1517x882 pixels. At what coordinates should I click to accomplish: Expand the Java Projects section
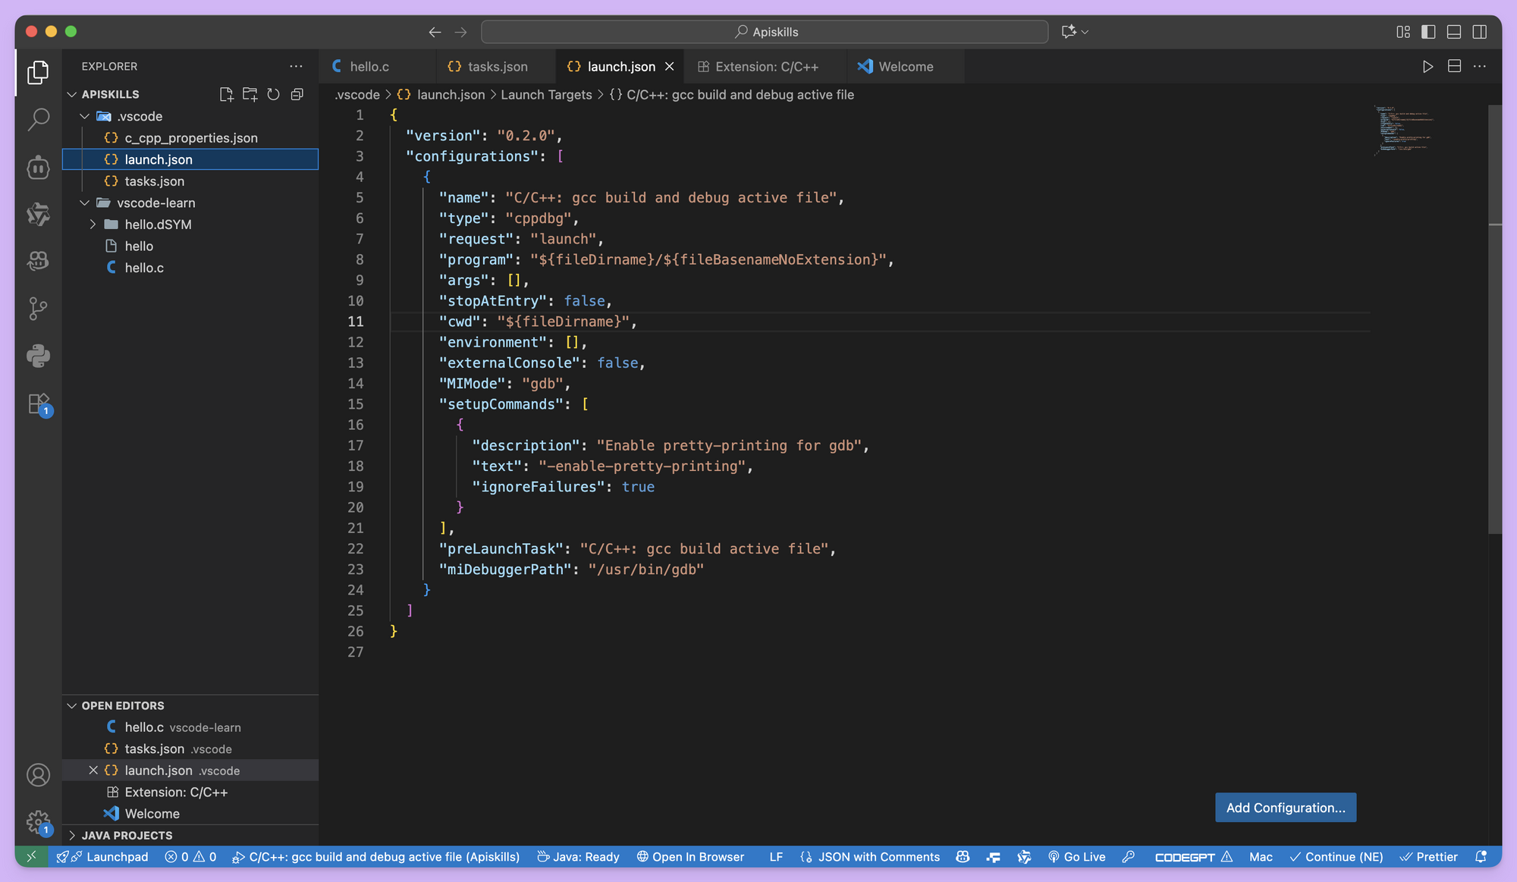pos(127,835)
